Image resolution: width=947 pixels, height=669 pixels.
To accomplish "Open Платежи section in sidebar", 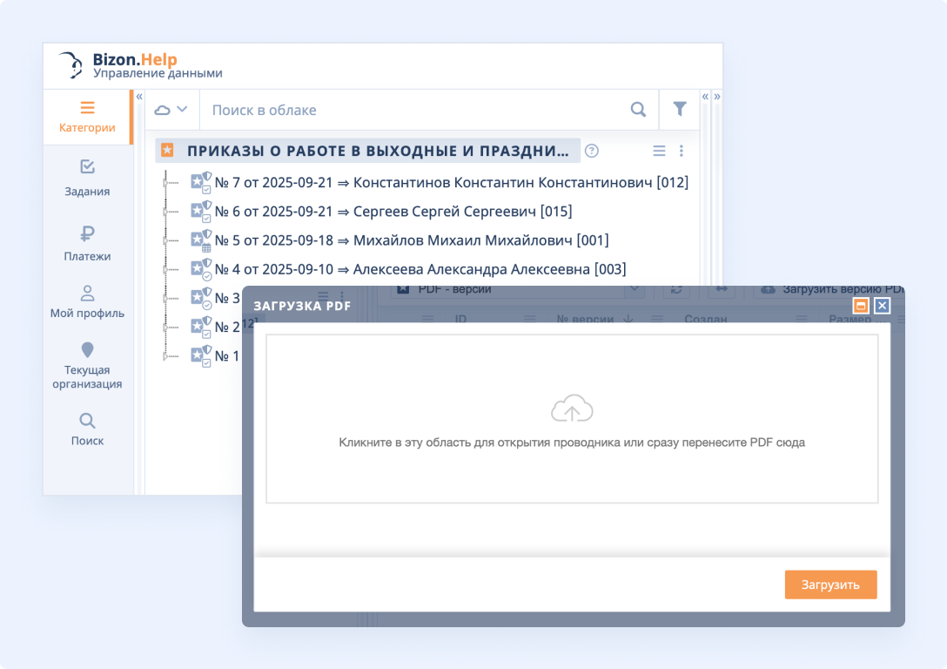I will pyautogui.click(x=87, y=237).
